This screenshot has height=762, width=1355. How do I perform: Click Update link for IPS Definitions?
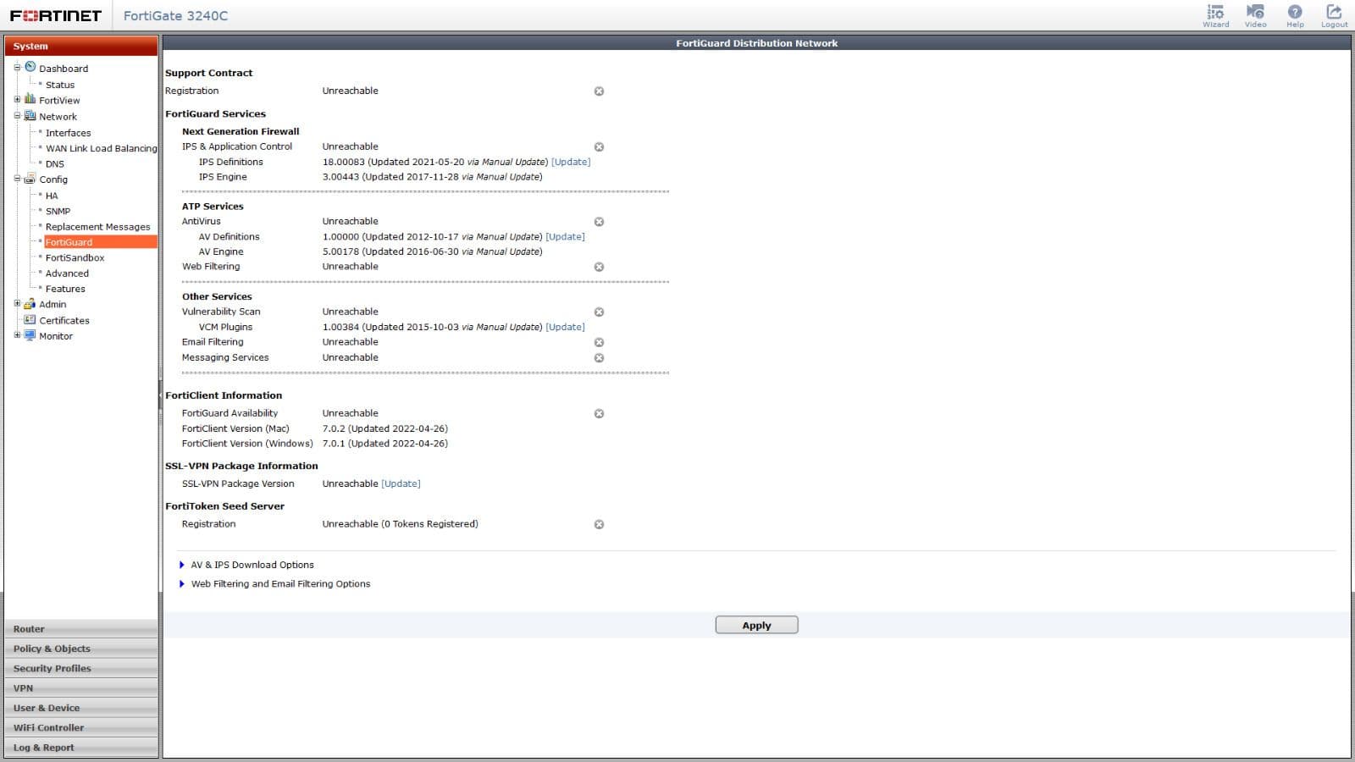[571, 162]
